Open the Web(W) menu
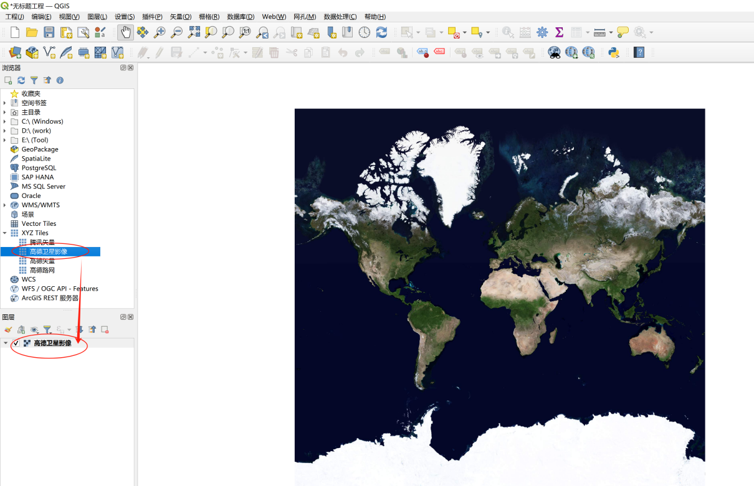Image resolution: width=754 pixels, height=486 pixels. (274, 17)
